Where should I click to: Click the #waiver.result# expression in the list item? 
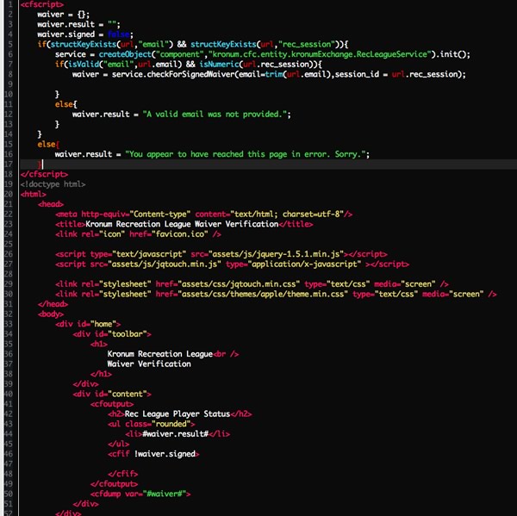tap(176, 434)
